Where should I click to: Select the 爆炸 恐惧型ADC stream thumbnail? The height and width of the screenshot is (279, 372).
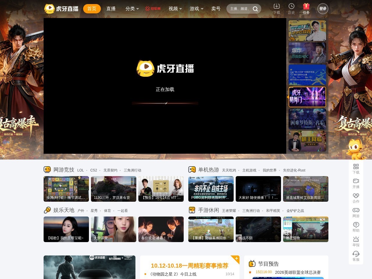click(x=307, y=53)
